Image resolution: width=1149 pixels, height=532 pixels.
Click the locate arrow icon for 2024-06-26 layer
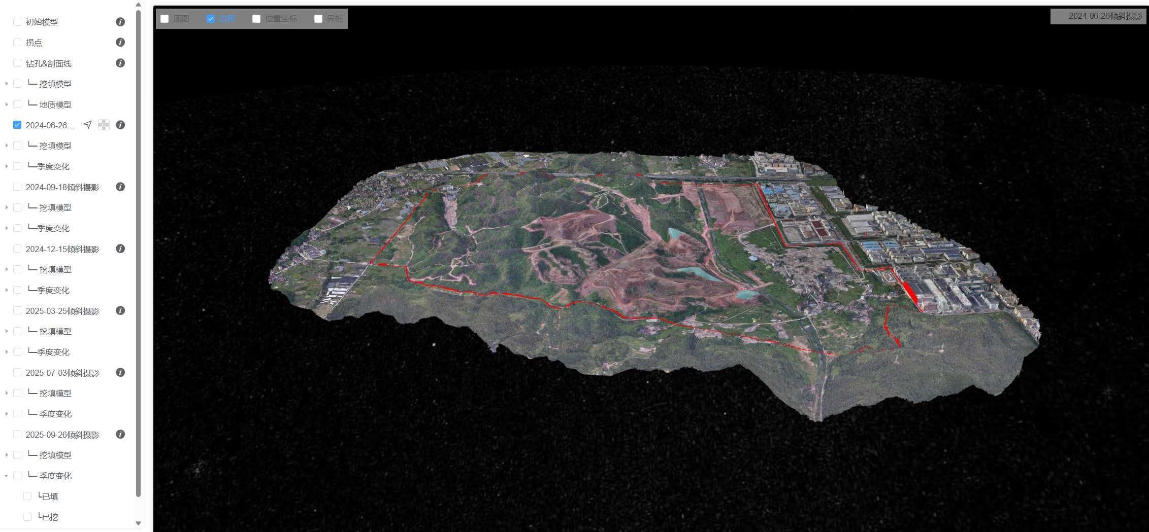coord(88,125)
